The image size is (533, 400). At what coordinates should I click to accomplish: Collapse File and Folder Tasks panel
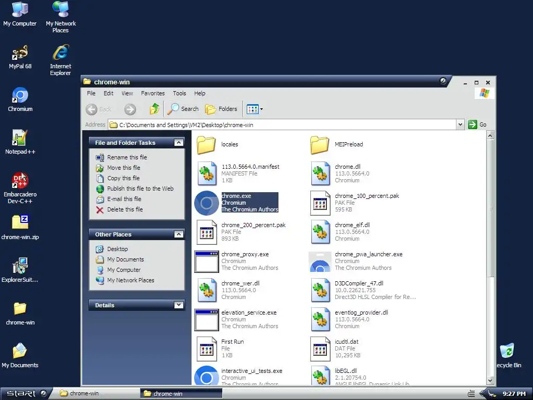[x=179, y=143]
